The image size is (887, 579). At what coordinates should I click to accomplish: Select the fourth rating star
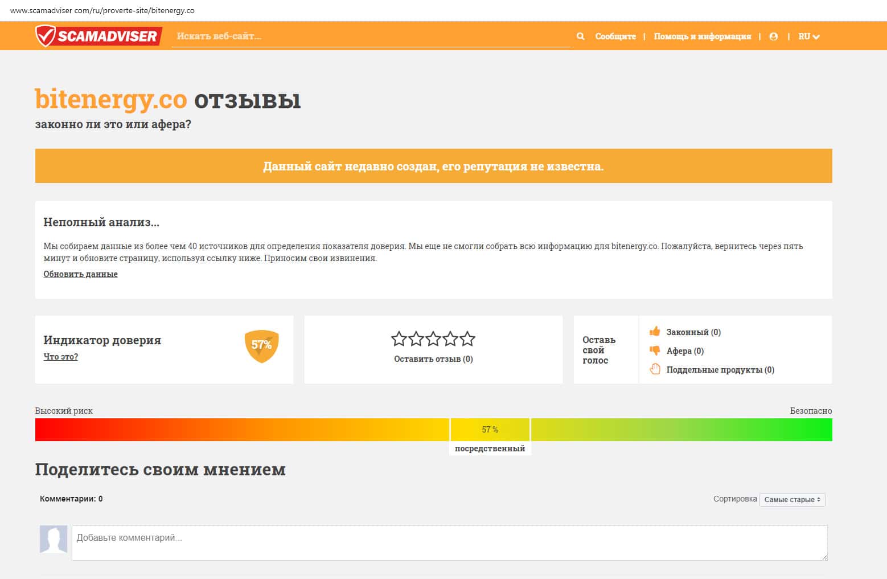click(450, 339)
